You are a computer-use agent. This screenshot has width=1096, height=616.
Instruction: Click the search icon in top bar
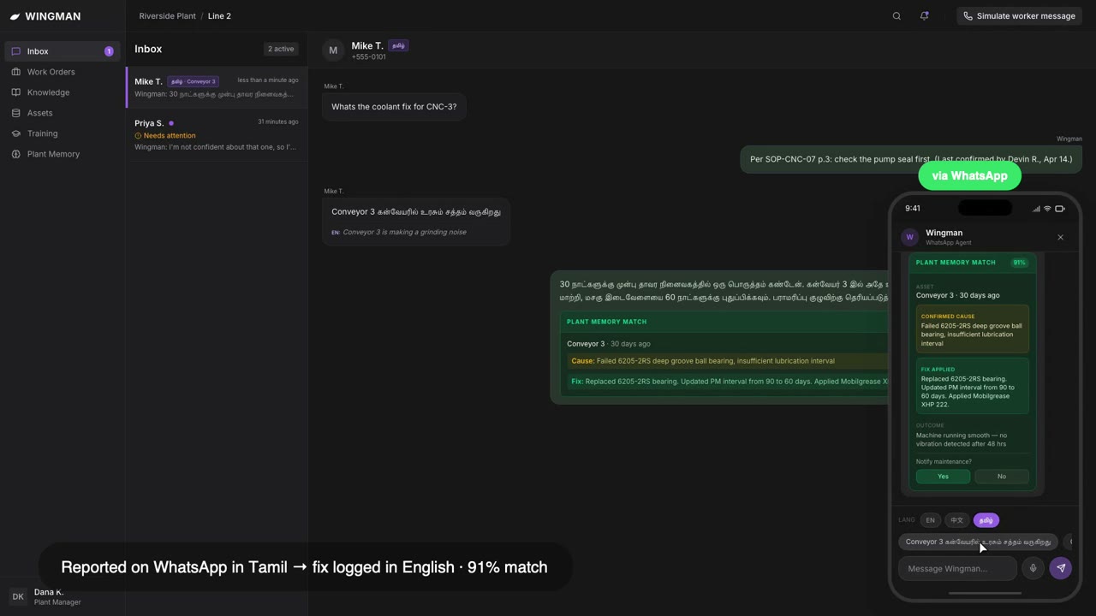[896, 16]
